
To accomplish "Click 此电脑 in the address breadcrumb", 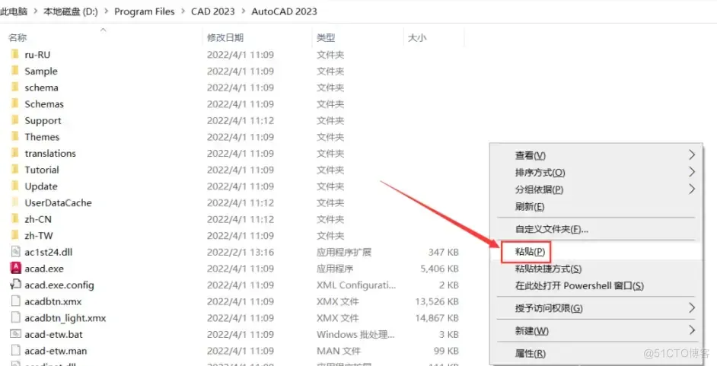I will 14,11.
